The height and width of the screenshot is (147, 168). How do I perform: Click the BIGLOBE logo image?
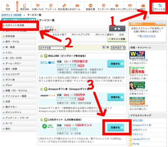click(48, 63)
